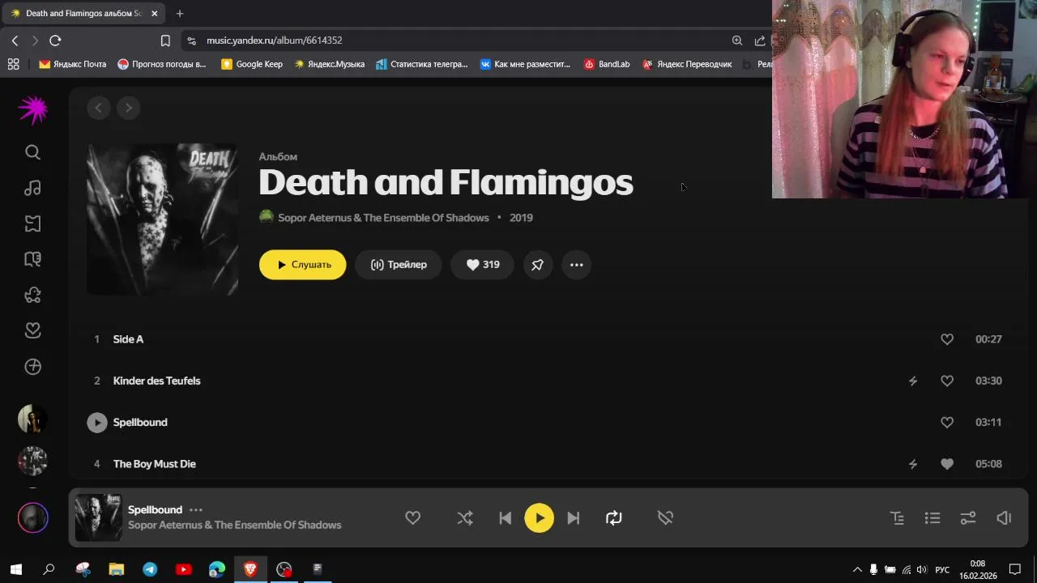Image resolution: width=1037 pixels, height=583 pixels.
Task: Skip to previous track
Action: (505, 518)
